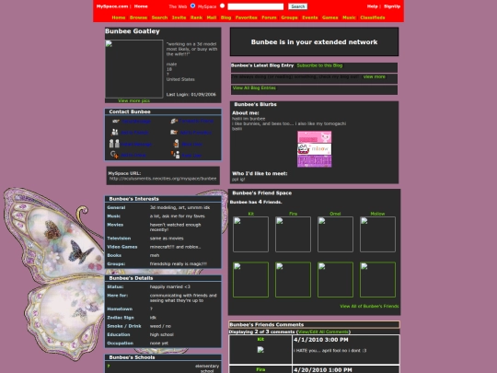Click the Send Message link text
497x373 pixels.
pos(136,122)
